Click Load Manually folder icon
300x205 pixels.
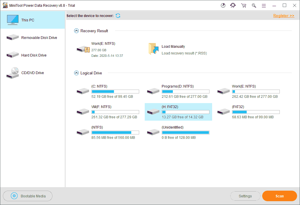pyautogui.click(x=154, y=49)
